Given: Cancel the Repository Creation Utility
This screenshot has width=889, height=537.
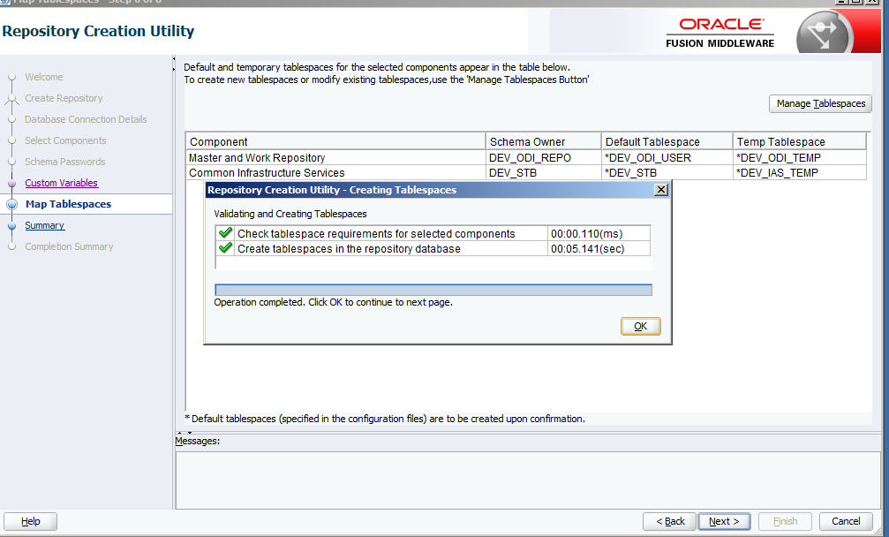Looking at the screenshot, I should pos(845,521).
